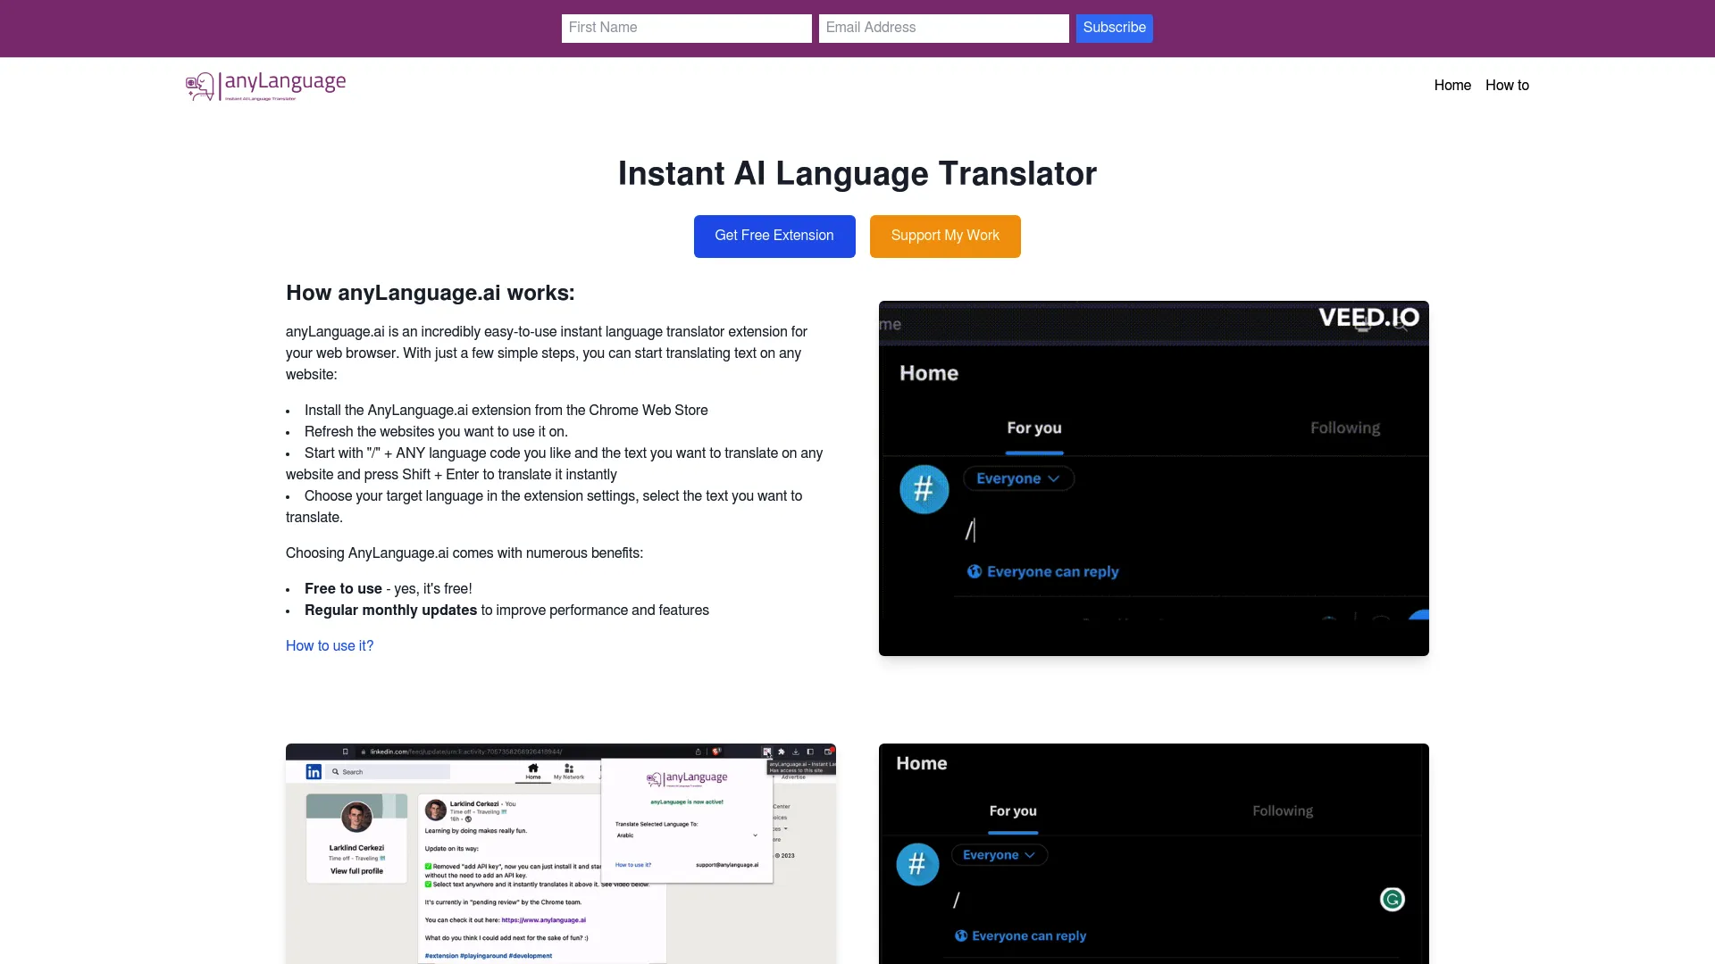Viewport: 1715px width, 964px height.
Task: Click the Arabic language dropdown in extension popup
Action: tap(687, 835)
